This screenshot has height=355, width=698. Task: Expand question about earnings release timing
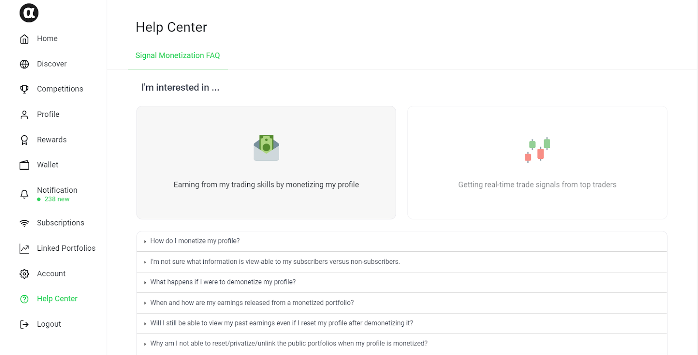pyautogui.click(x=252, y=303)
